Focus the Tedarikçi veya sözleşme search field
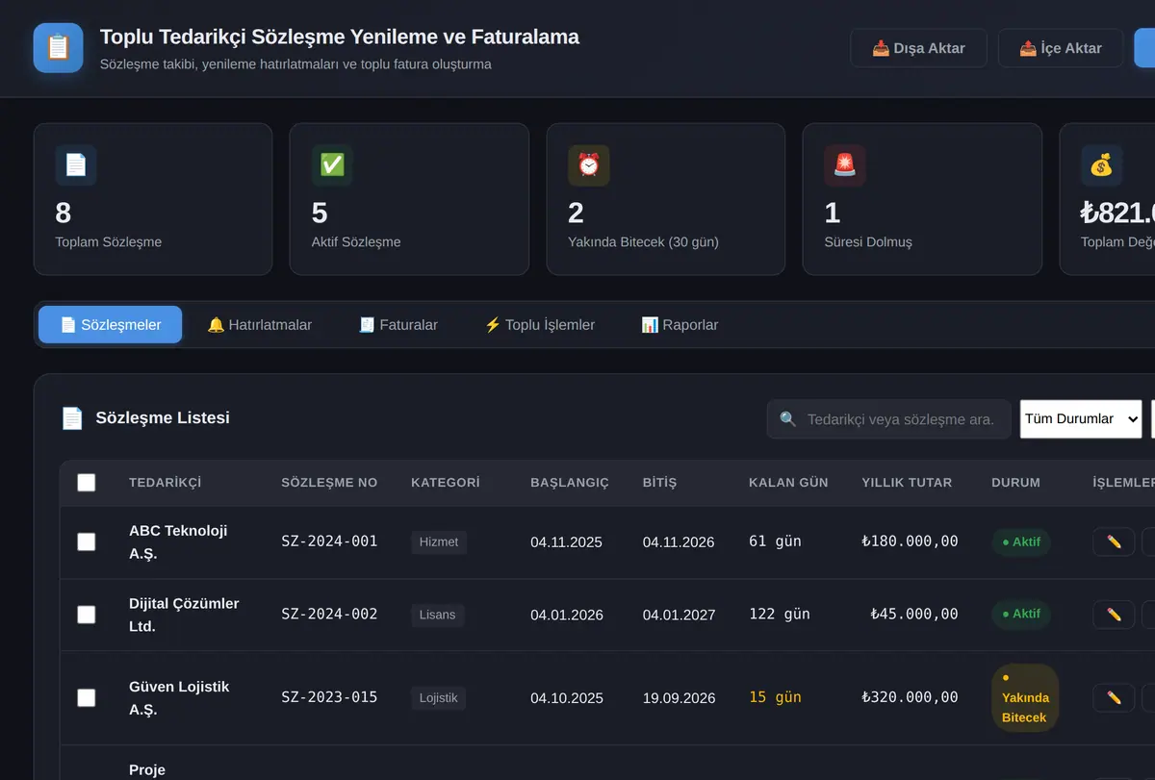Viewport: 1155px width, 780px height. [889, 419]
